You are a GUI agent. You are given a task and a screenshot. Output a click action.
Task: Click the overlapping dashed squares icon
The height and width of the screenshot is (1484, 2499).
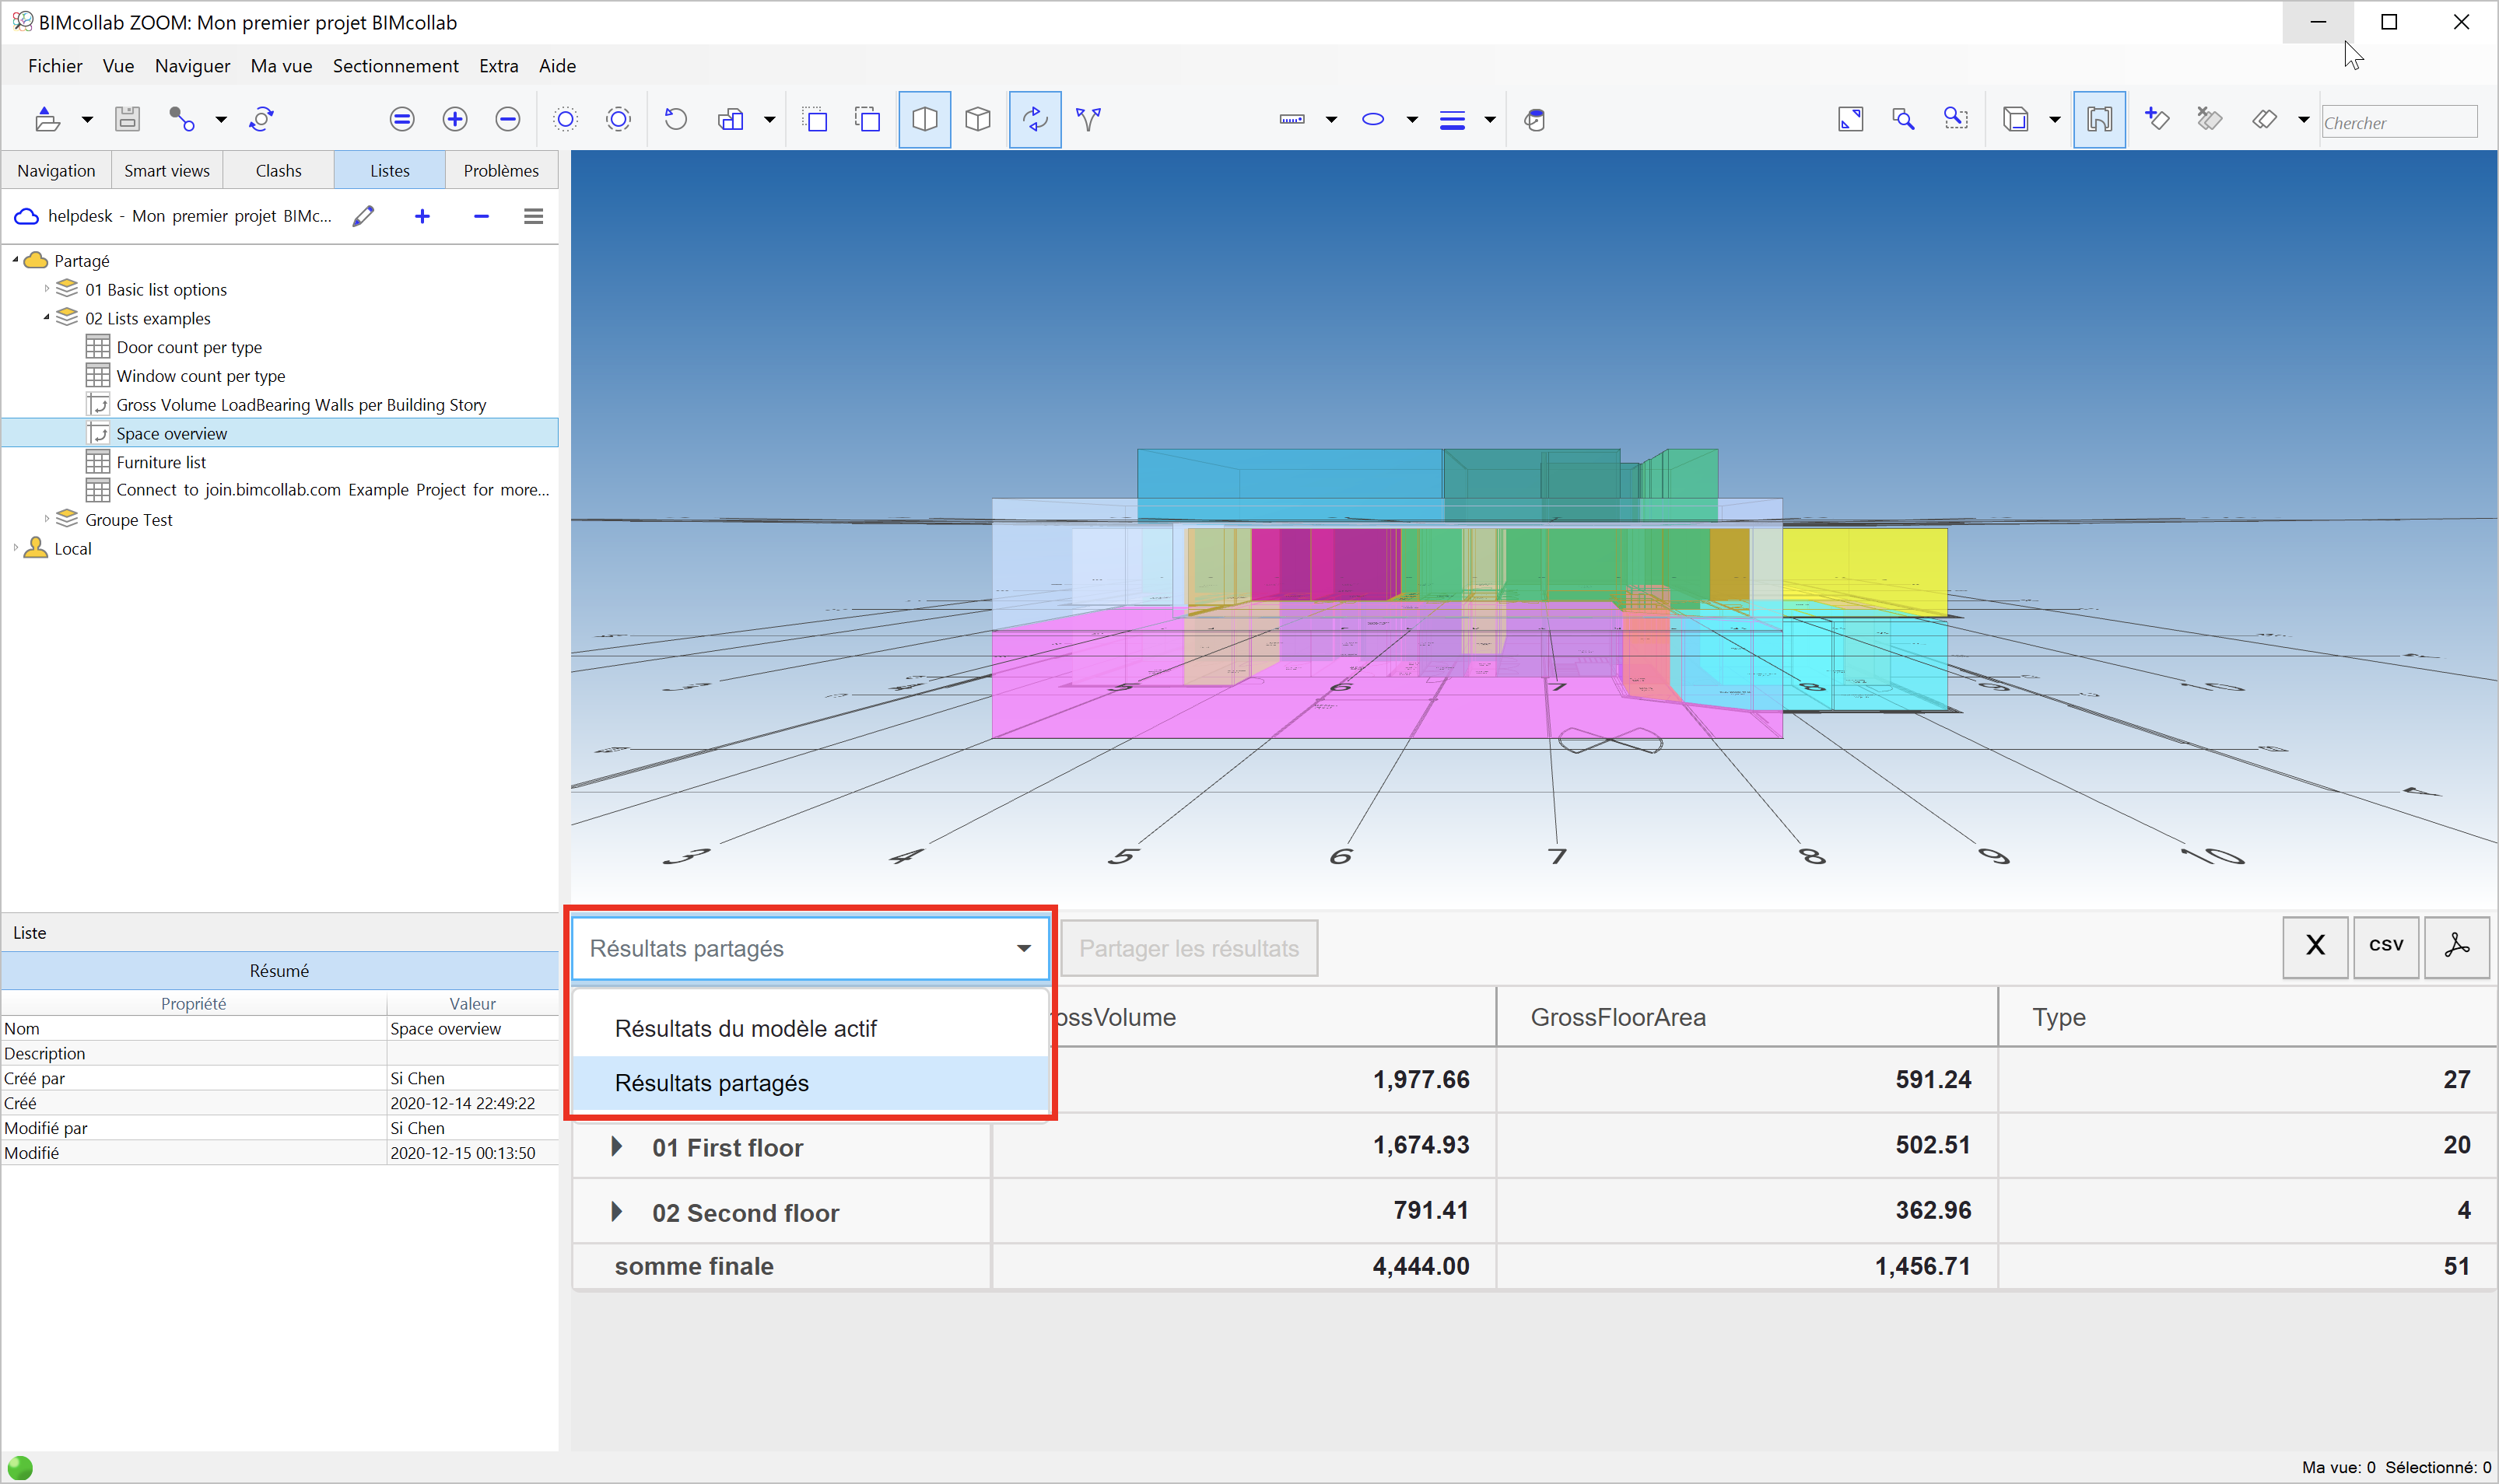coord(867,120)
